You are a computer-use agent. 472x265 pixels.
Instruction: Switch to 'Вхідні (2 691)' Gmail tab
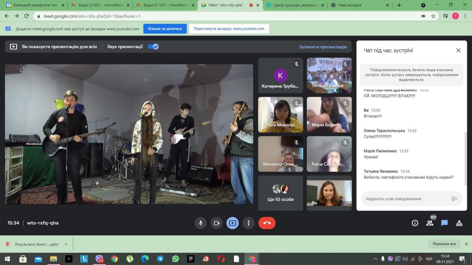click(x=100, y=5)
